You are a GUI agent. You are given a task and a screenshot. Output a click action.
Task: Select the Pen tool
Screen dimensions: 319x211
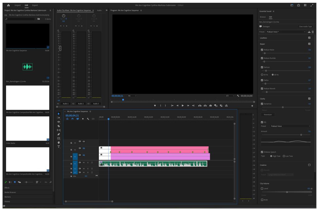point(59,134)
